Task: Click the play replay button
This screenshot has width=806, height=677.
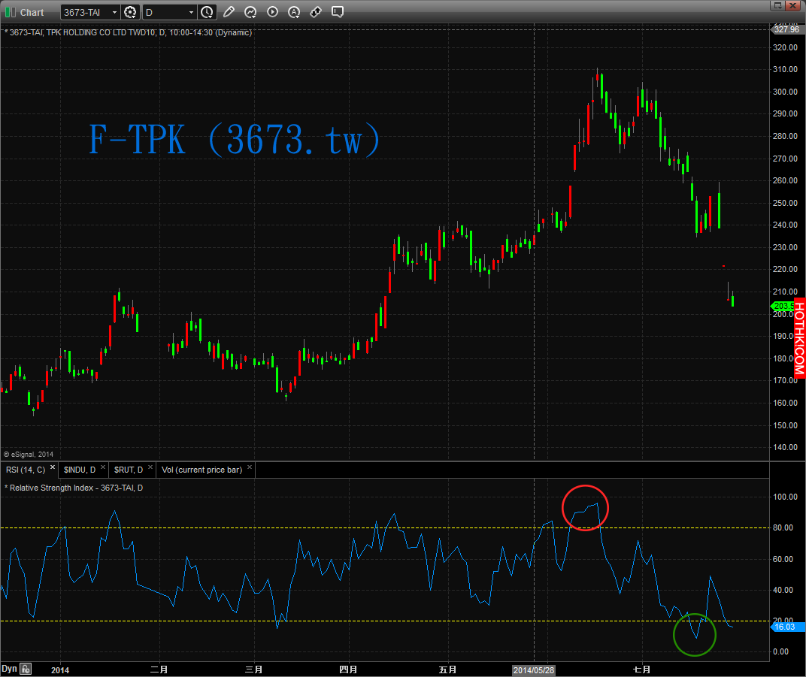Action: pyautogui.click(x=272, y=12)
